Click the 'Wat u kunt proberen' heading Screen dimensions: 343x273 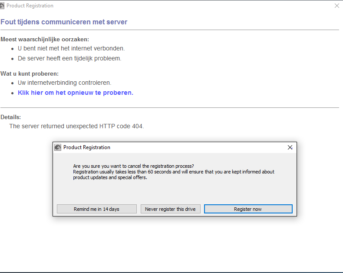click(30, 73)
